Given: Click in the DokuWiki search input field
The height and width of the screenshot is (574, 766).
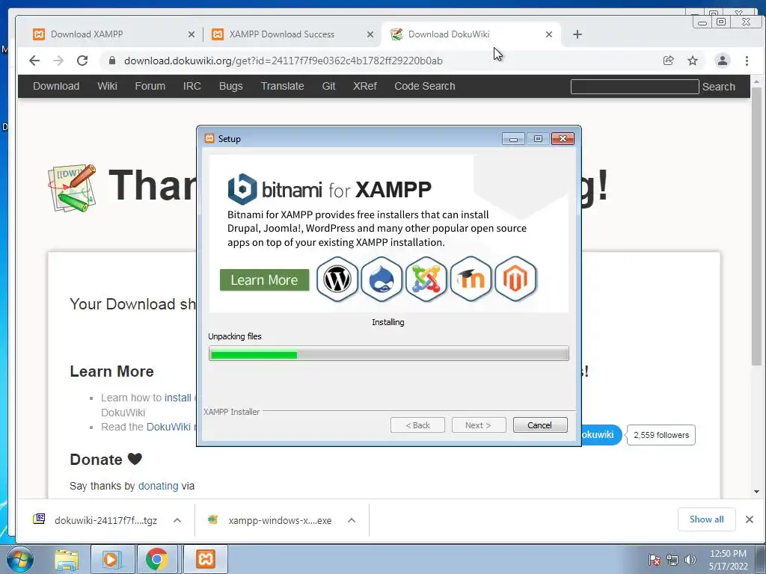Looking at the screenshot, I should (x=634, y=87).
